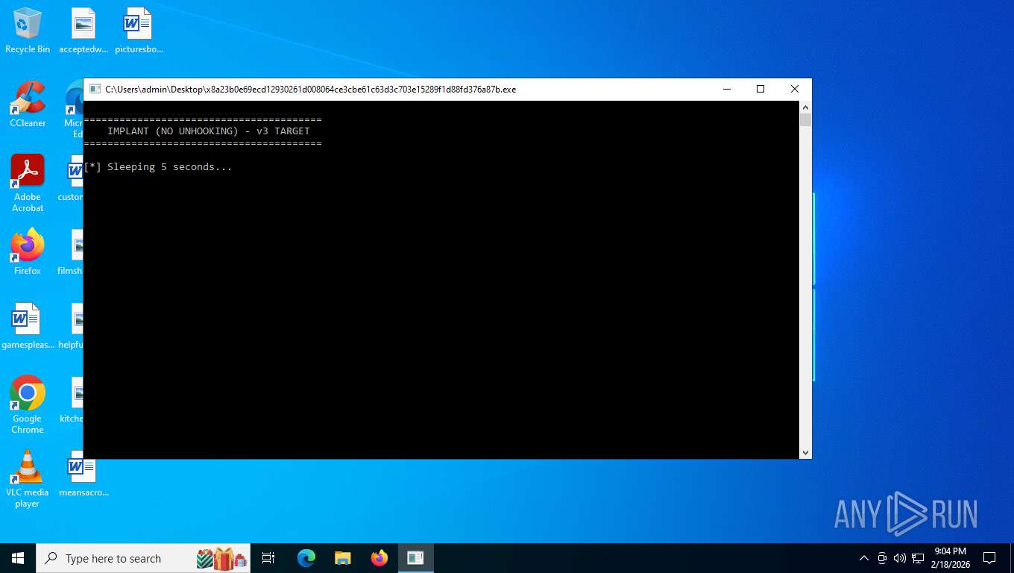Screen dimensions: 1014x573
Task: Click the console scrollbar up arrow
Action: click(805, 107)
